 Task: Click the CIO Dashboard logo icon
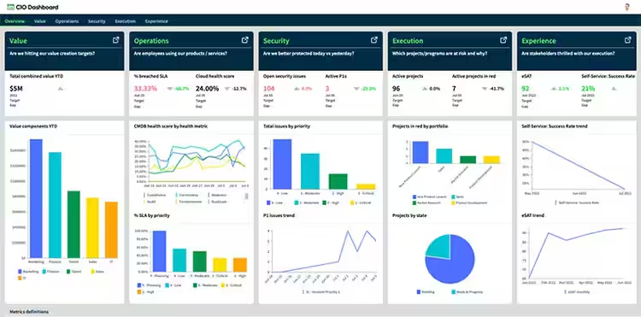click(10, 7)
